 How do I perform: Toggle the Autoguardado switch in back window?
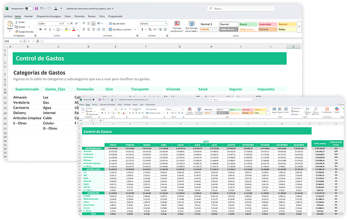point(29,9)
